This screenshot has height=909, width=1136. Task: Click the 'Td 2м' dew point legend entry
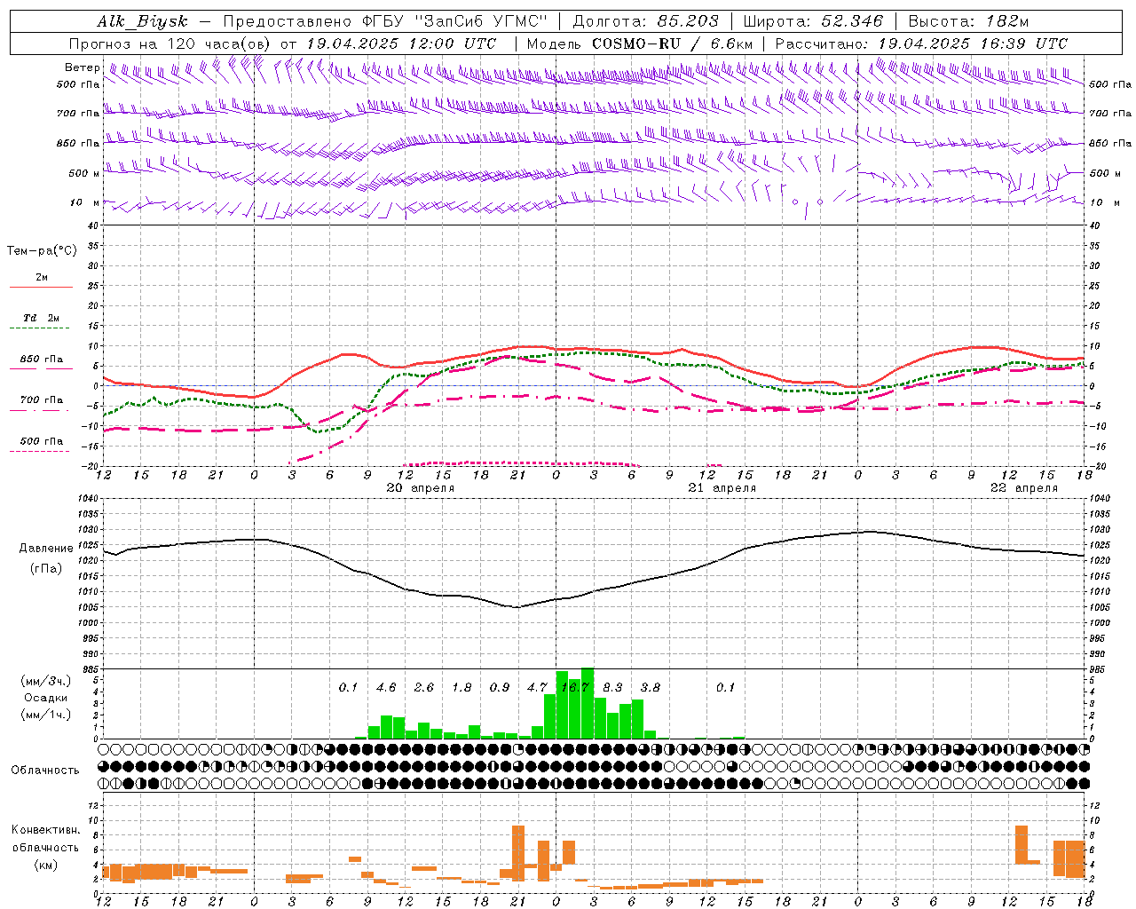[x=42, y=318]
